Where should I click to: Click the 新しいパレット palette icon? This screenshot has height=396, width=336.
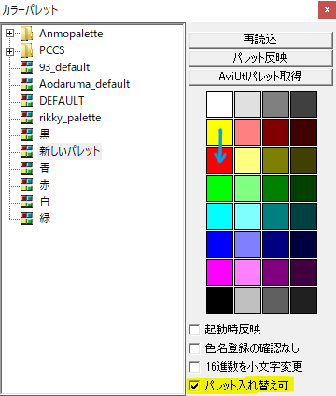pos(27,151)
